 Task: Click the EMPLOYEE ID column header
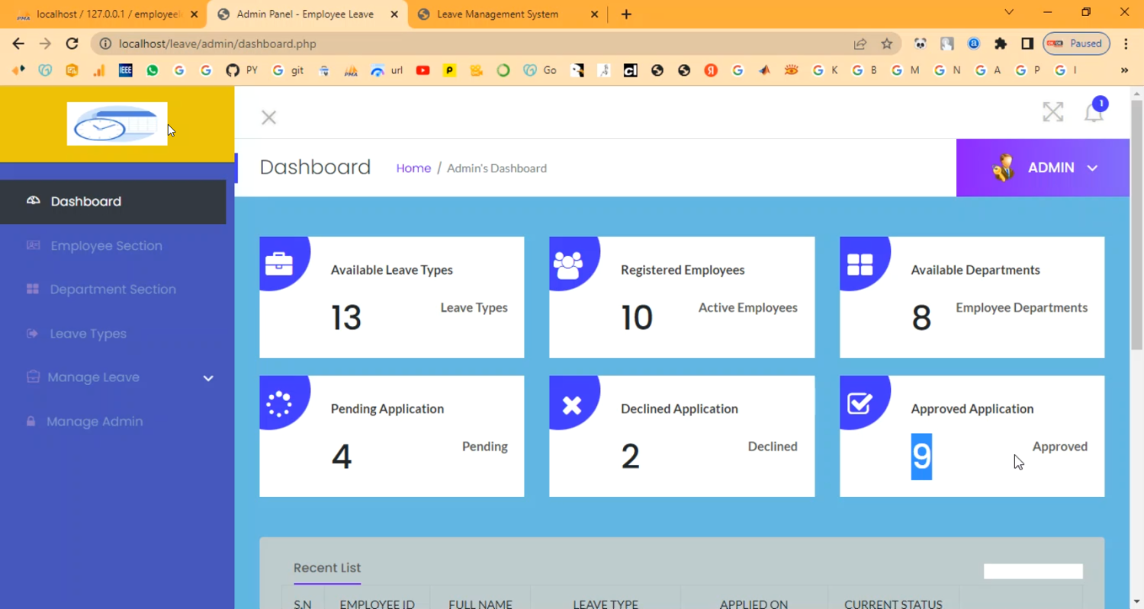pyautogui.click(x=377, y=604)
